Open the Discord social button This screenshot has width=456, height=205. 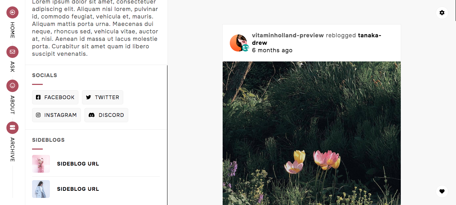pos(106,115)
